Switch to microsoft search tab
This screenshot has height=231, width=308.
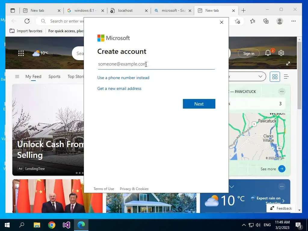pos(172,11)
